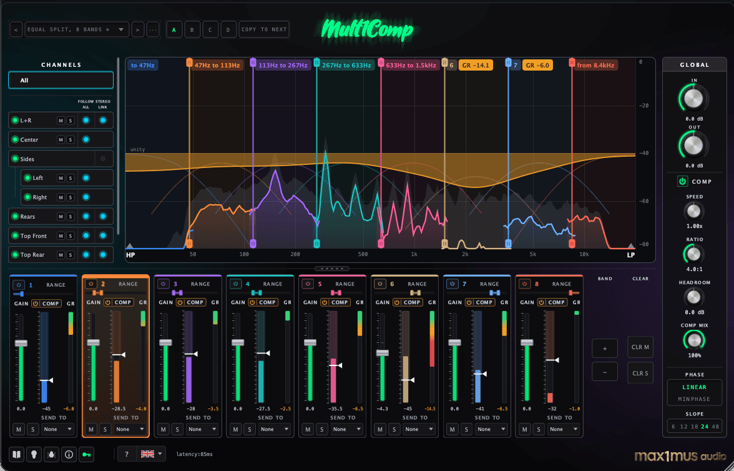Image resolution: width=734 pixels, height=471 pixels.
Task: Set slope to 48
Action: tap(715, 427)
